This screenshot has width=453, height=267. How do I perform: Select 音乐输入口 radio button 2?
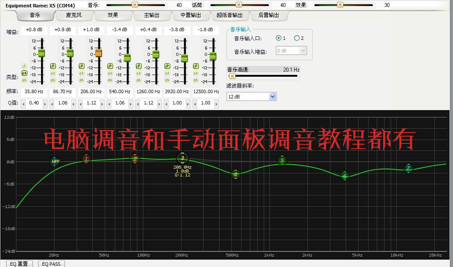click(x=296, y=38)
